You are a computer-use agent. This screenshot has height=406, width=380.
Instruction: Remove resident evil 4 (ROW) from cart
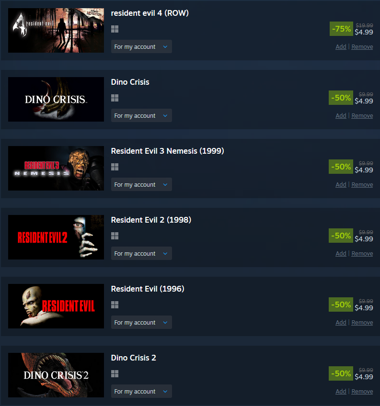(362, 47)
